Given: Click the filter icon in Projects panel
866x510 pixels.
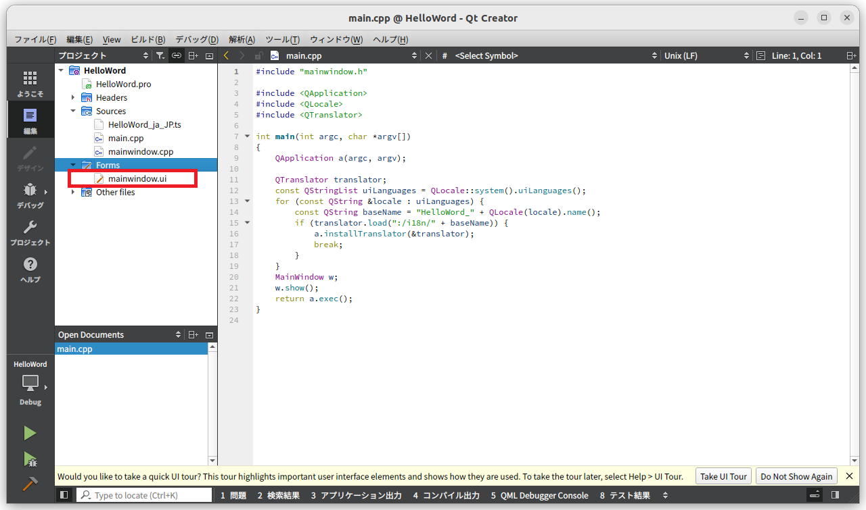Looking at the screenshot, I should (x=160, y=55).
